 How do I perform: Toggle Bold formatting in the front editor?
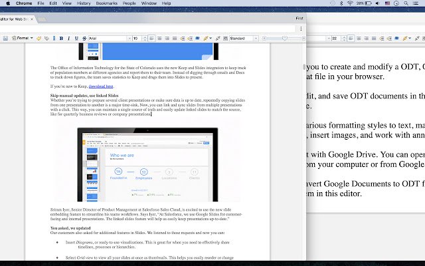coord(61,39)
